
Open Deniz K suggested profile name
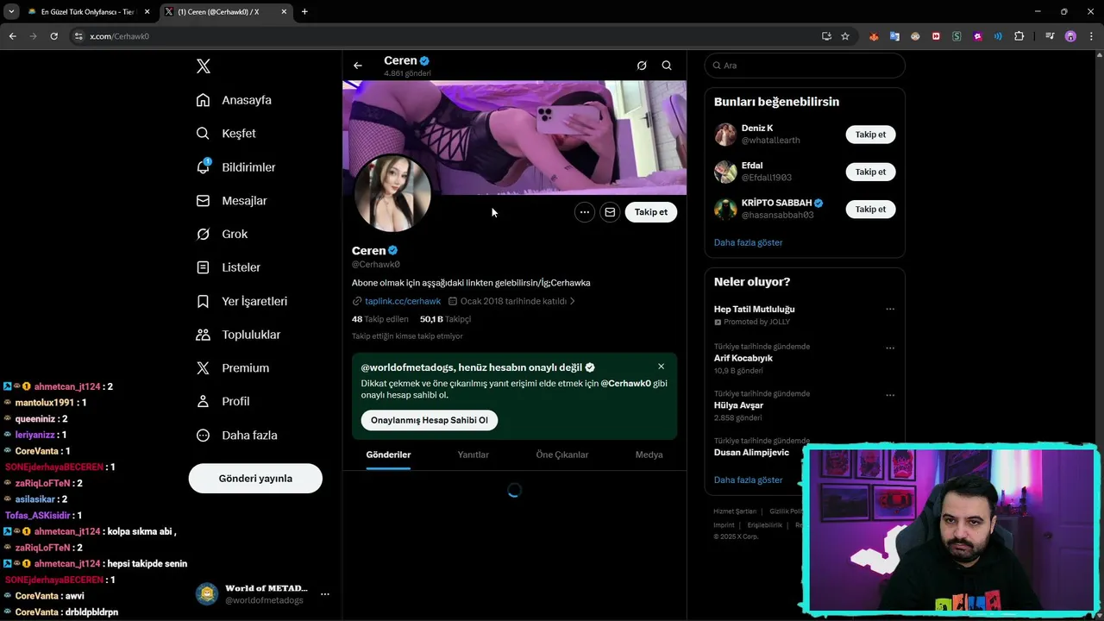pyautogui.click(x=757, y=129)
